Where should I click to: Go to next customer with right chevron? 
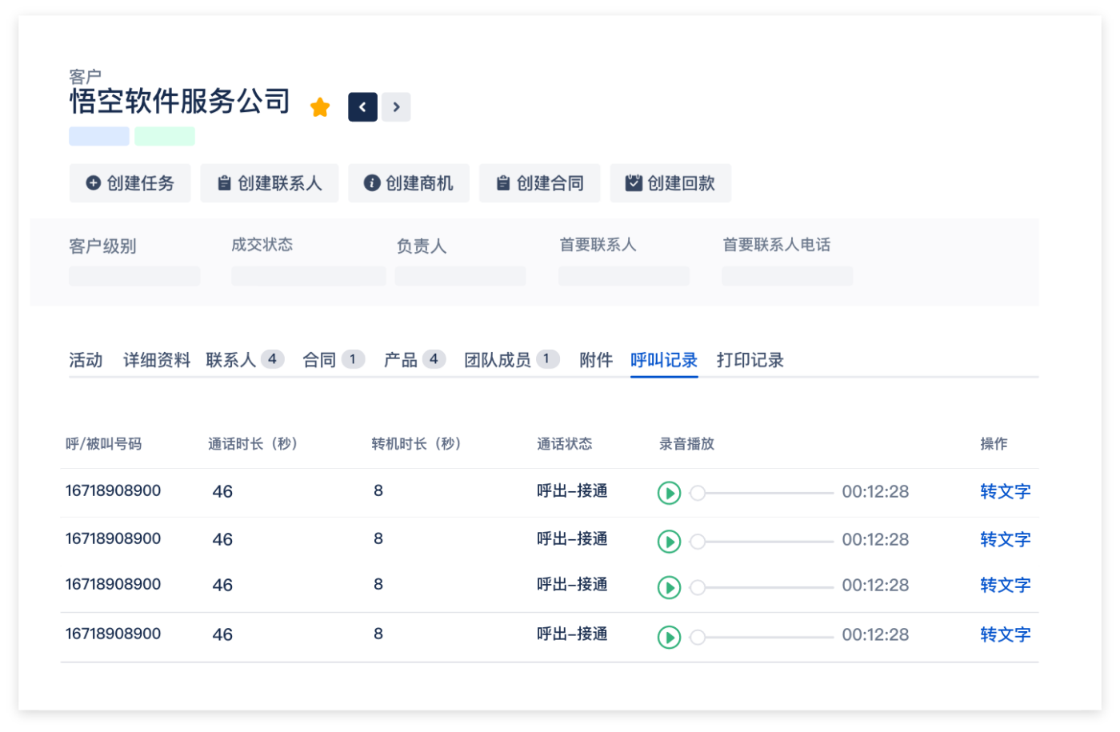pos(396,107)
